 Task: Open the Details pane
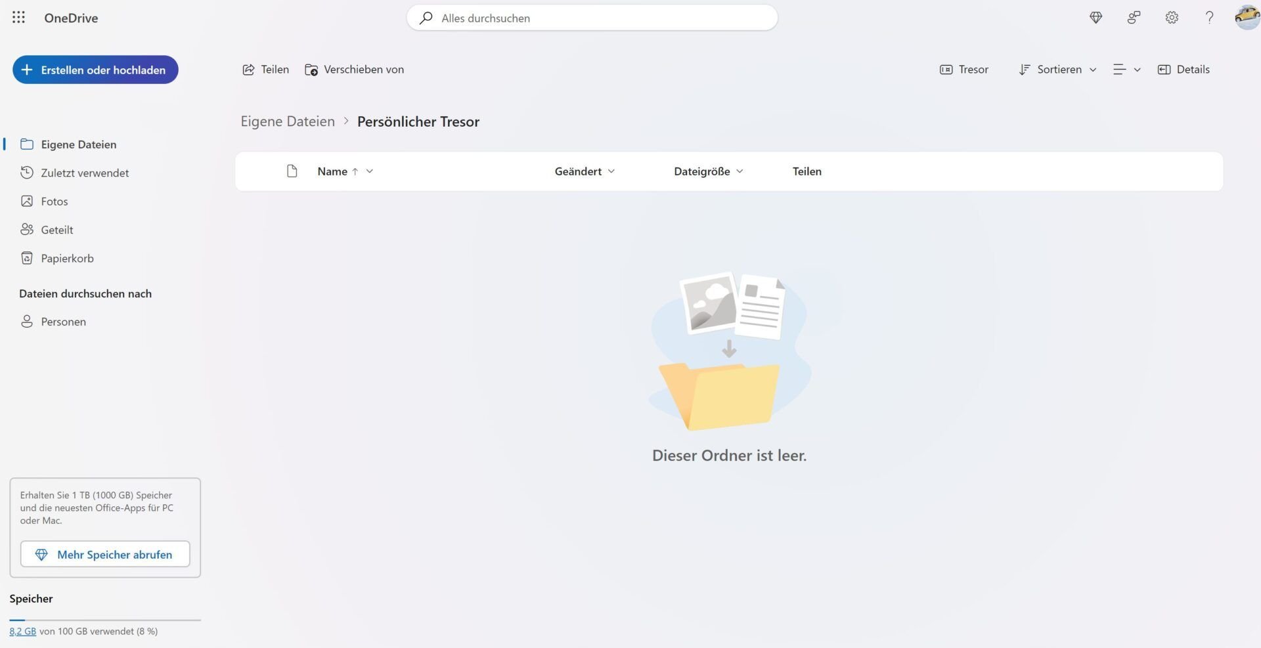pos(1184,70)
